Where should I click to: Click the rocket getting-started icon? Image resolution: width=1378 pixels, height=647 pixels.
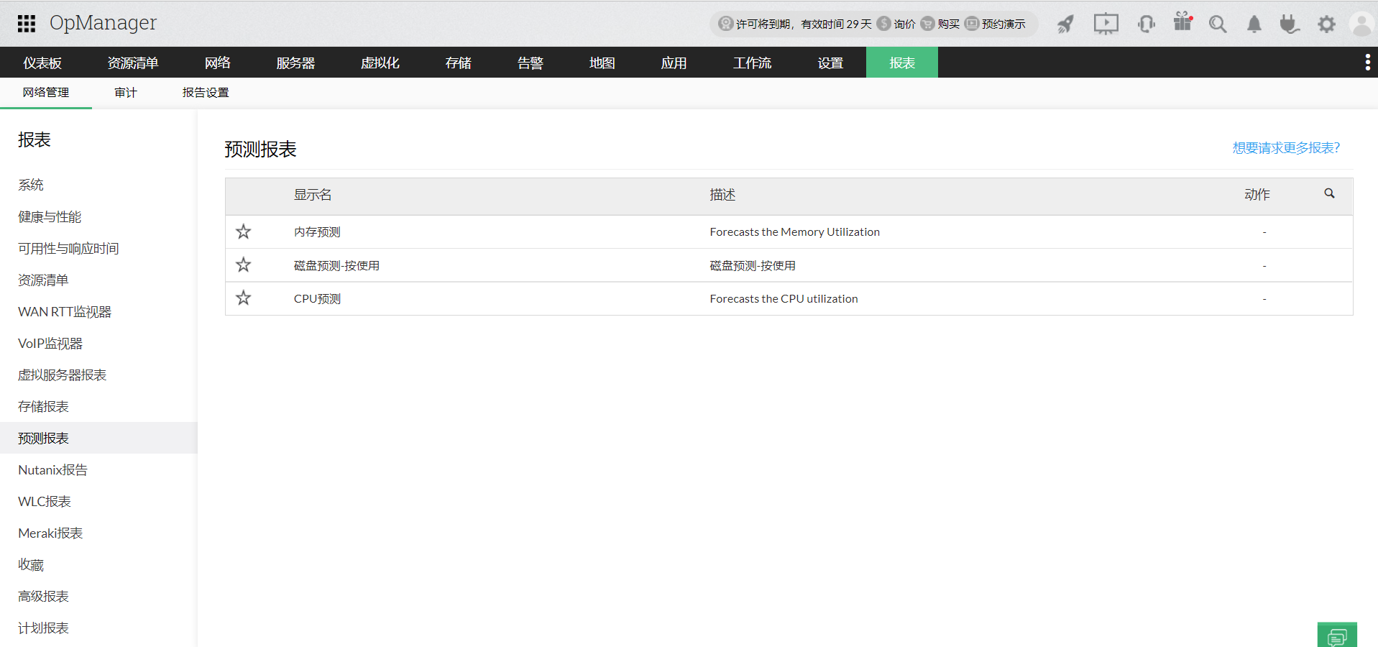click(1065, 24)
